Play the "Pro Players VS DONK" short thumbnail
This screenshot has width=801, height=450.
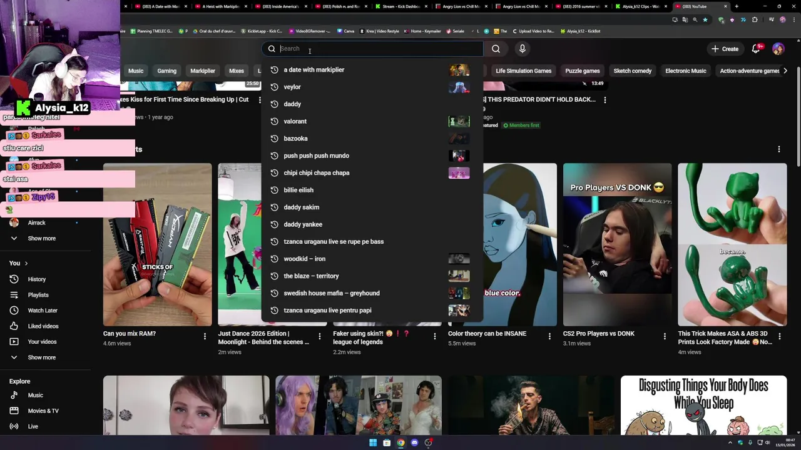617,244
